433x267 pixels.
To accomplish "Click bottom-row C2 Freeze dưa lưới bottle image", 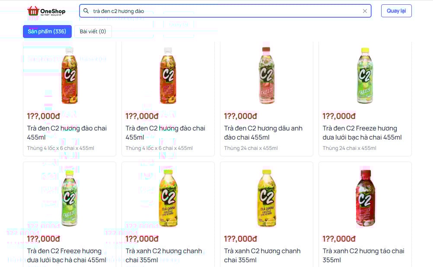I will (70, 198).
